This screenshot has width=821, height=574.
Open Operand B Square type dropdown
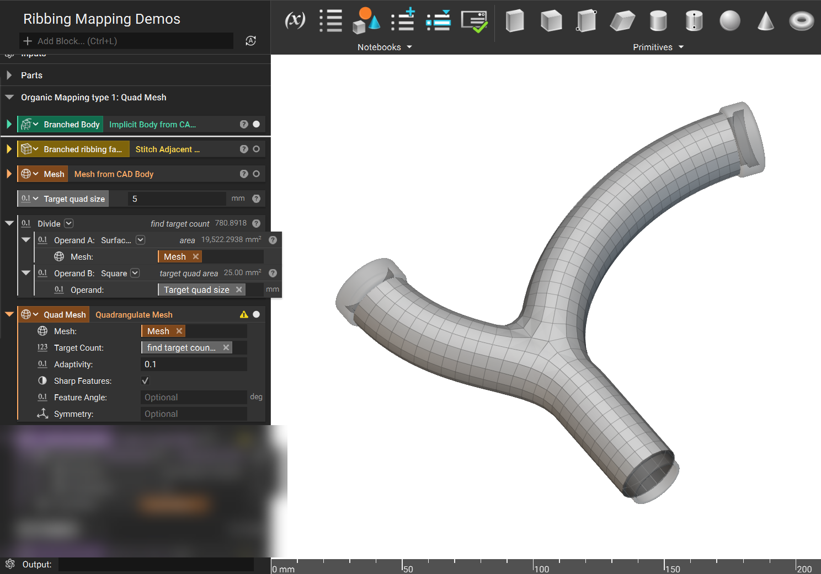[x=135, y=273]
